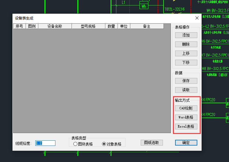Click the 数量 column header
Image resolution: width=229 pixels, height=162 pixels.
click(x=111, y=26)
